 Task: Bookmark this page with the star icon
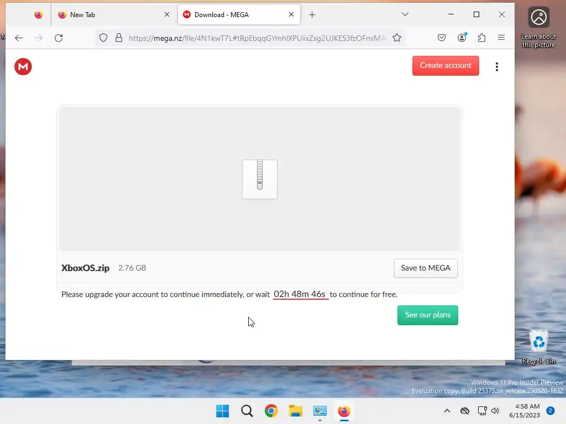pyautogui.click(x=397, y=38)
